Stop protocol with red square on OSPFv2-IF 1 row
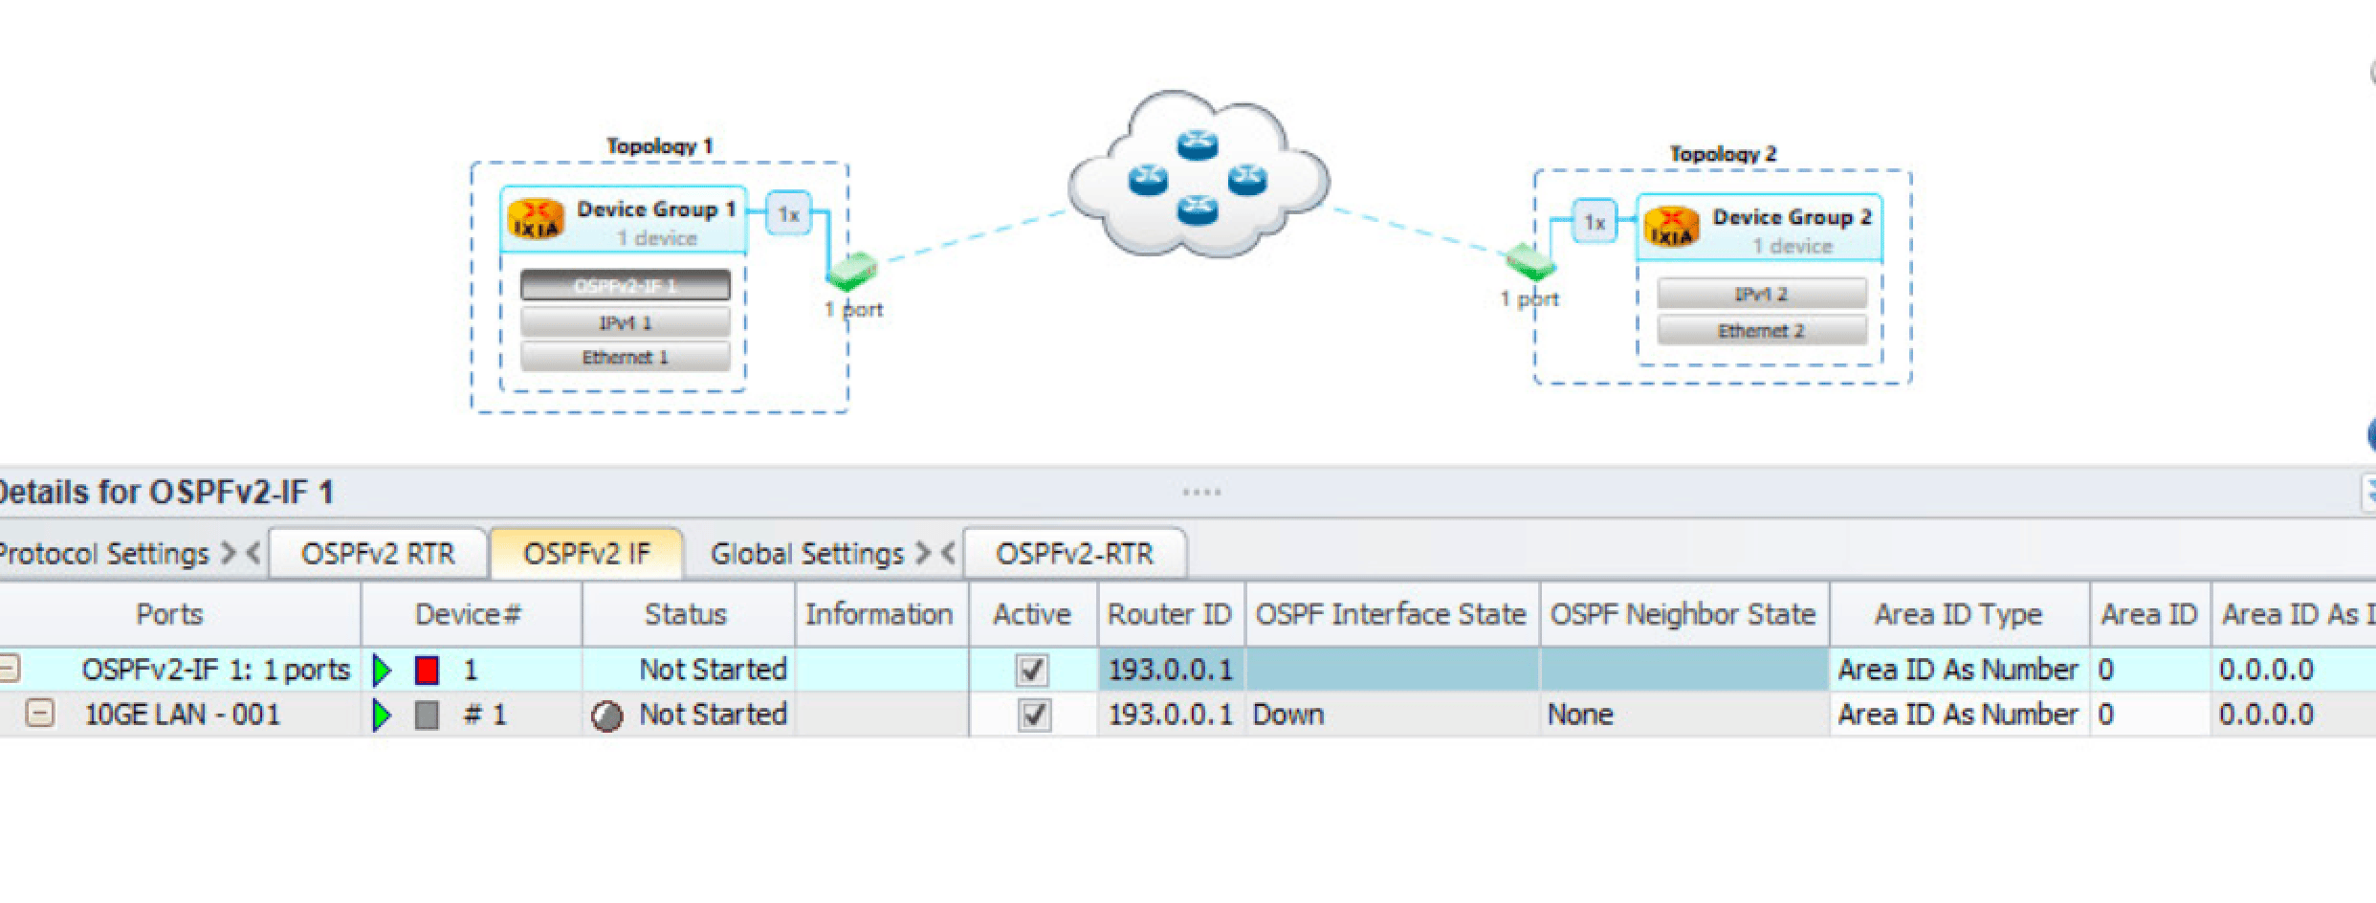This screenshot has width=2376, height=903. tap(428, 671)
